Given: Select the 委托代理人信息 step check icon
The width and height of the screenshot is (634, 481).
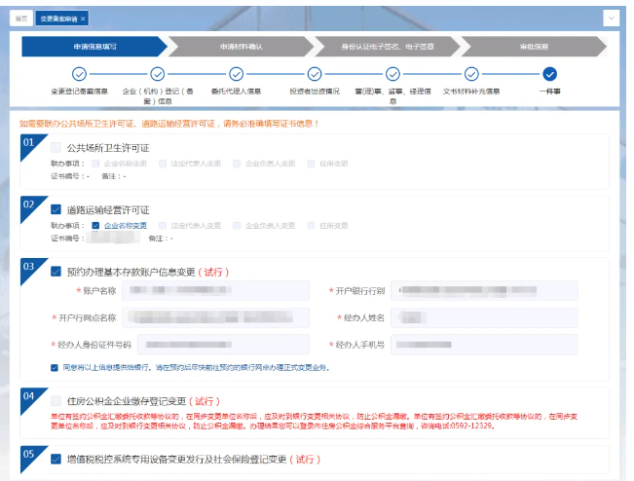Looking at the screenshot, I should pos(236,73).
